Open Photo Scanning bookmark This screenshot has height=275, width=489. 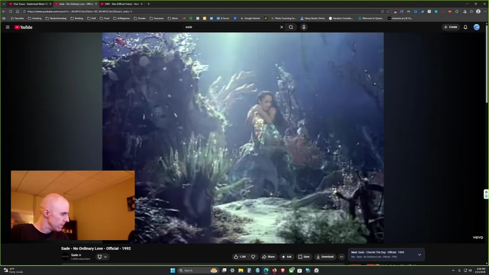283,18
